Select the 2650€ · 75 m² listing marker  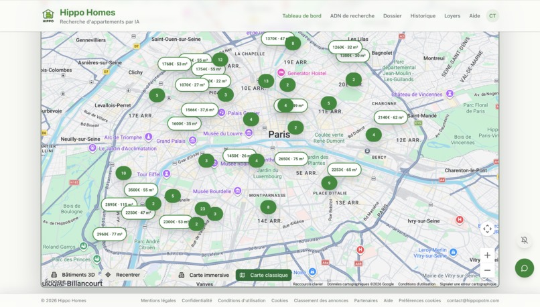point(291,159)
